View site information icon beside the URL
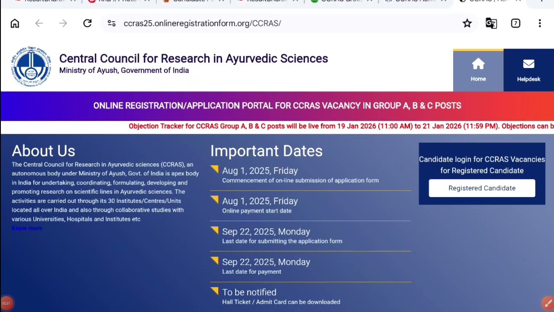 [112, 23]
